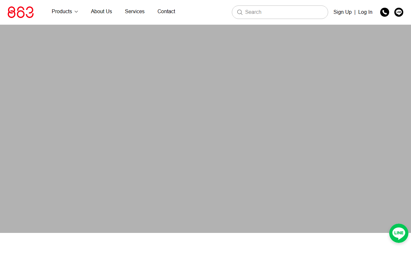The height and width of the screenshot is (257, 411).
Task: Open the Sign Up link
Action: click(343, 12)
